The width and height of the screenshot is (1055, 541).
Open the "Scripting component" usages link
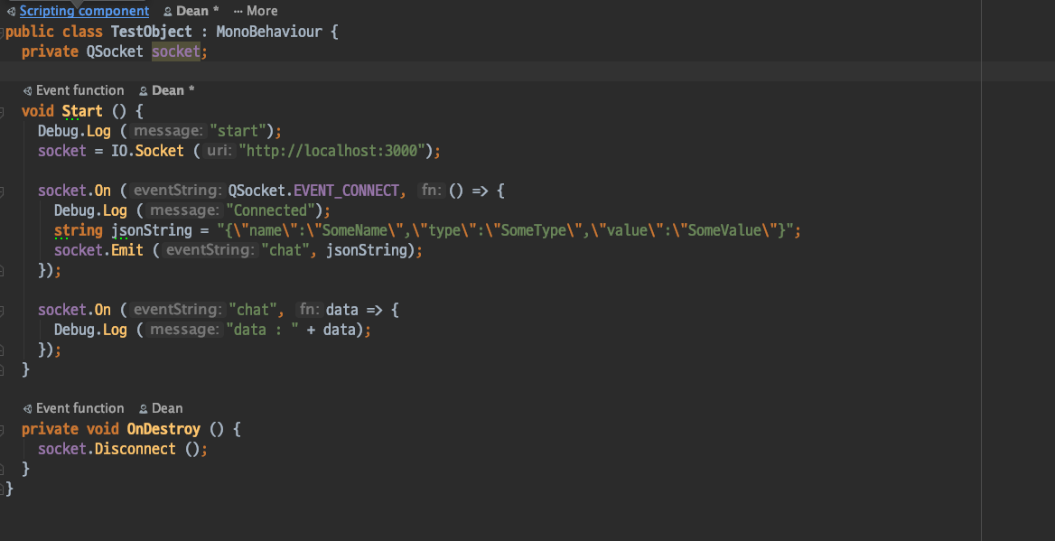coord(84,10)
